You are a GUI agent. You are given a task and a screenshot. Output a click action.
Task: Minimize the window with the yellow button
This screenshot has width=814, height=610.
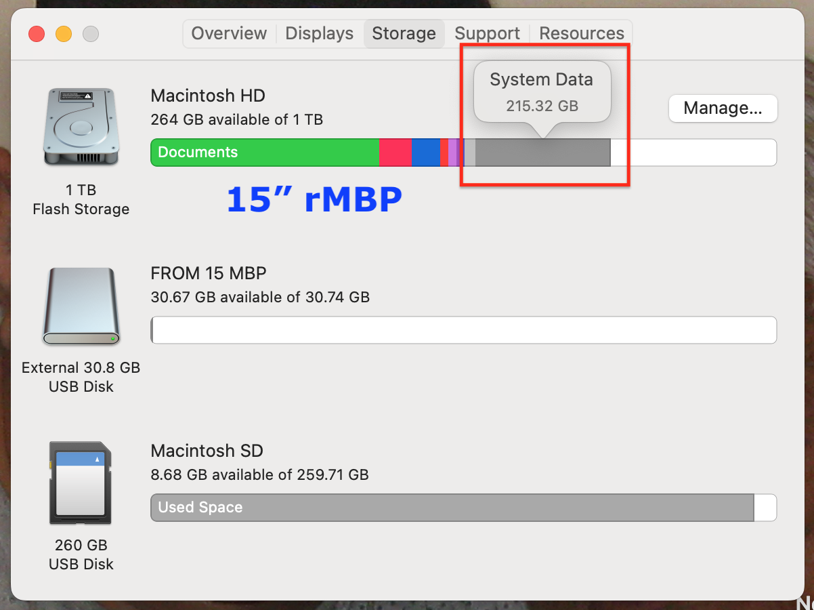tap(63, 34)
